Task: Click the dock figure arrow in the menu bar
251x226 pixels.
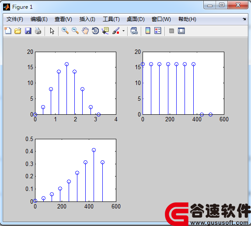Action: (x=244, y=19)
